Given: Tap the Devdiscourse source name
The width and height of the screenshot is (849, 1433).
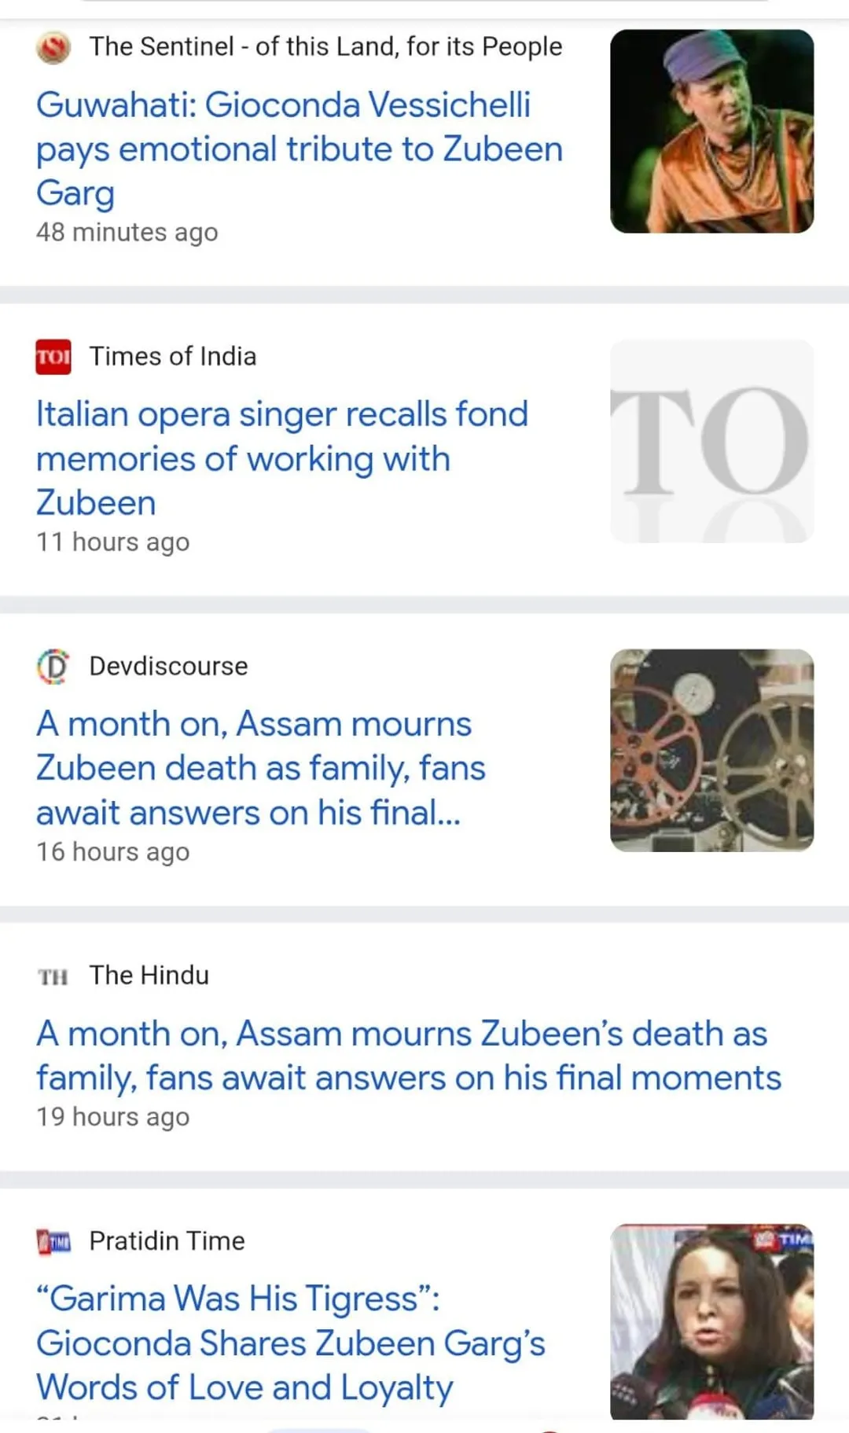Looking at the screenshot, I should [168, 667].
